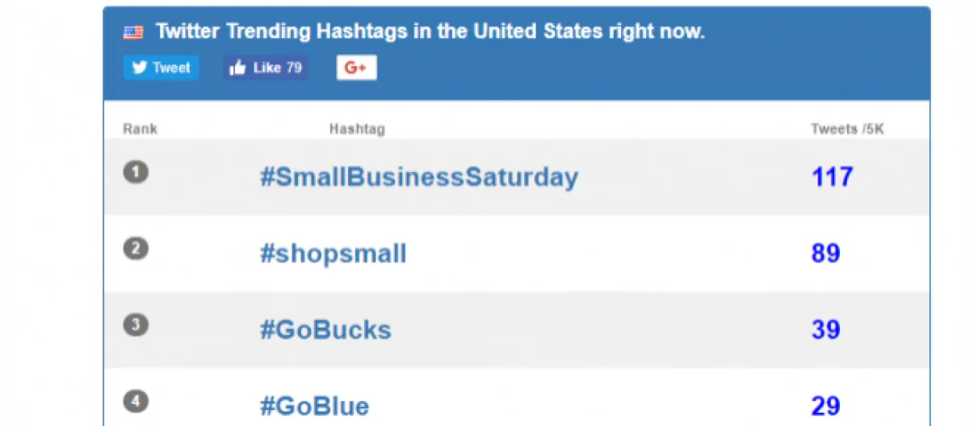
Task: Click the Hashtag column header
Action: coord(357,129)
